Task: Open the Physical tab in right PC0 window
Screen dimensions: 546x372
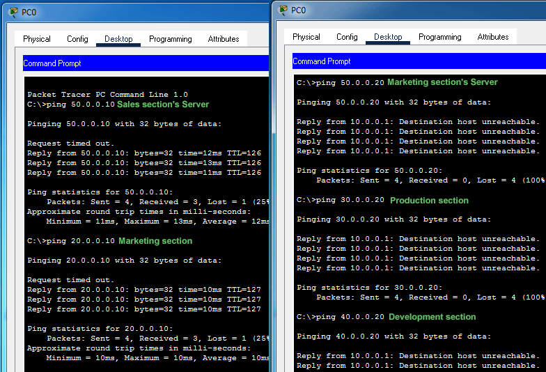Action: click(x=306, y=37)
